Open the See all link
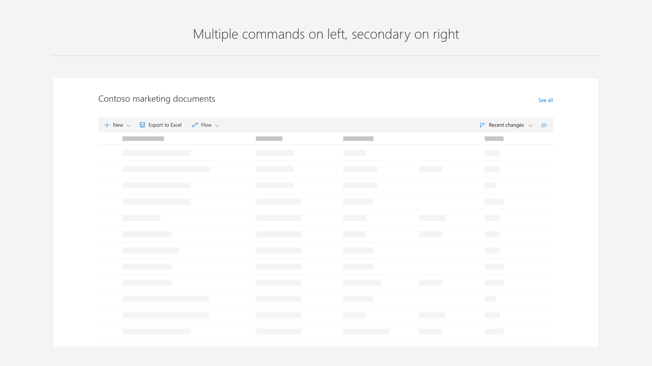Image resolution: width=652 pixels, height=366 pixels. point(545,100)
